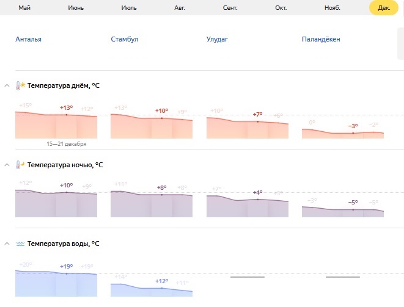The image size is (404, 307).
Task: Click the highlighted Дек. tab
Action: coord(384,8)
